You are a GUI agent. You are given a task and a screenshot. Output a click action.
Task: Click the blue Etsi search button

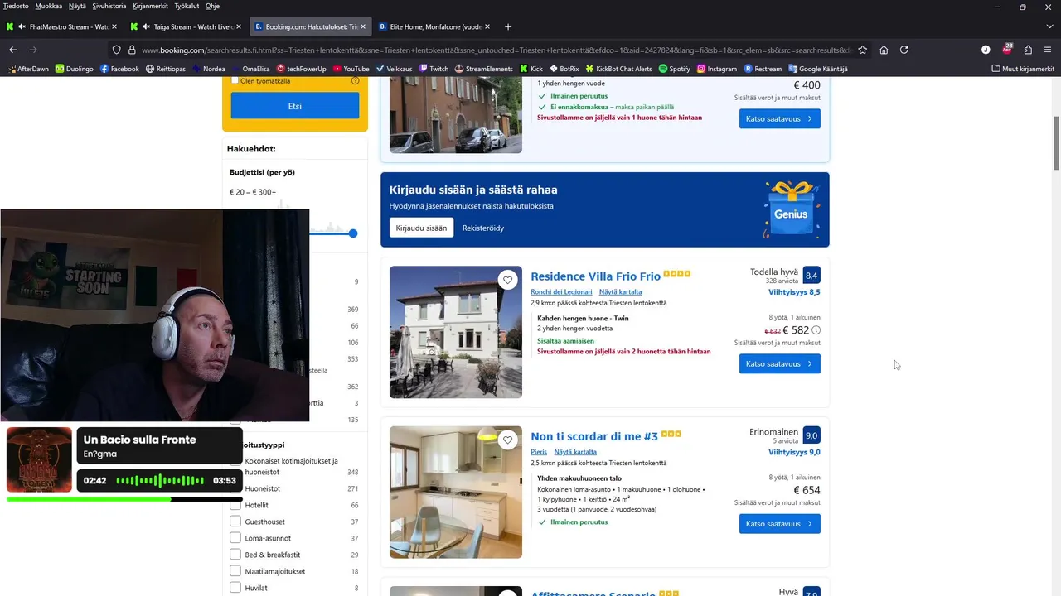pos(295,106)
